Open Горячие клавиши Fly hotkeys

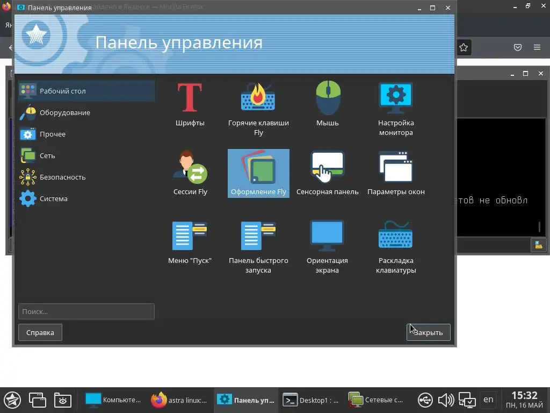pyautogui.click(x=258, y=109)
